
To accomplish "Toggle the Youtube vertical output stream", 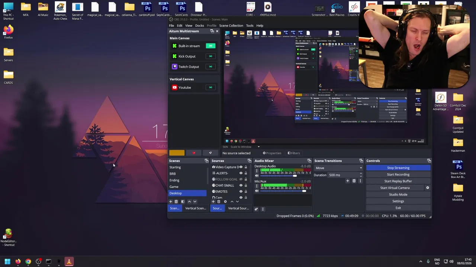I will tap(210, 88).
